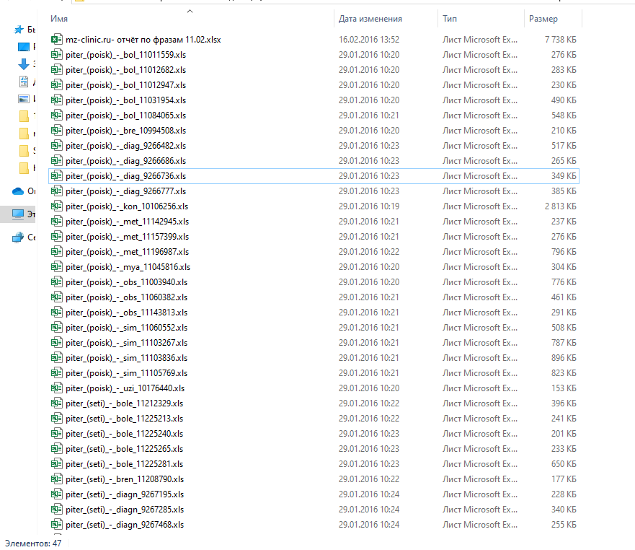This screenshot has height=550, width=635.
Task: Select file piter_(seti)_-_diagn_9267468.xls
Action: point(124,525)
